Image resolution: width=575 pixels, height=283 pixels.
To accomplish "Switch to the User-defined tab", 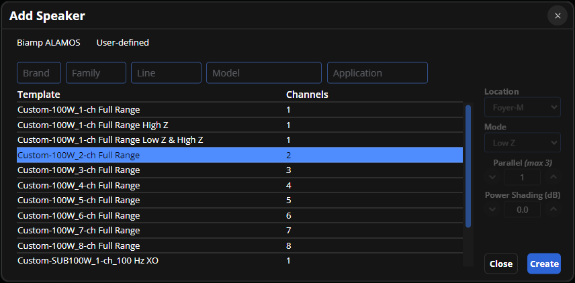I will (123, 43).
